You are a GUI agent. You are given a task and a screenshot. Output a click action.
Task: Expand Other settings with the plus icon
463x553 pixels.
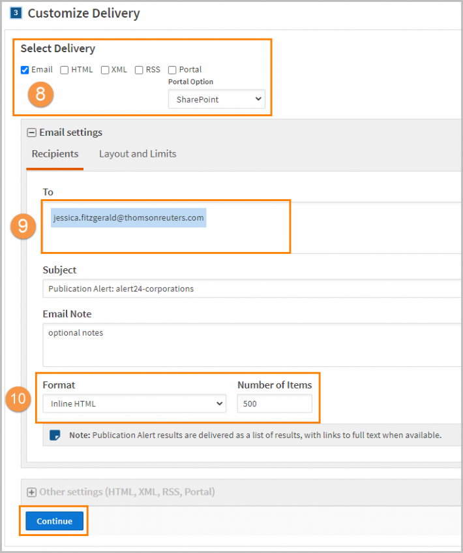tap(32, 492)
